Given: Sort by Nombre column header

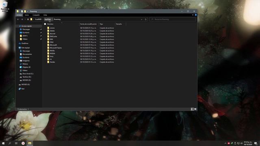Looking at the screenshot, I should click(50, 24).
